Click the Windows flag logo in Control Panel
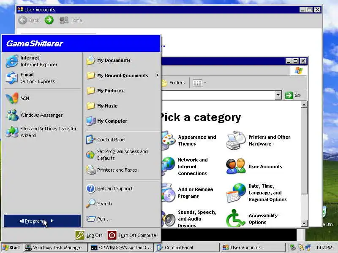 (x=299, y=70)
